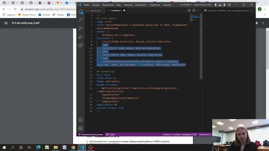Open the Сервисы apps bookmark
This screenshot has height=151, width=269.
9,15
